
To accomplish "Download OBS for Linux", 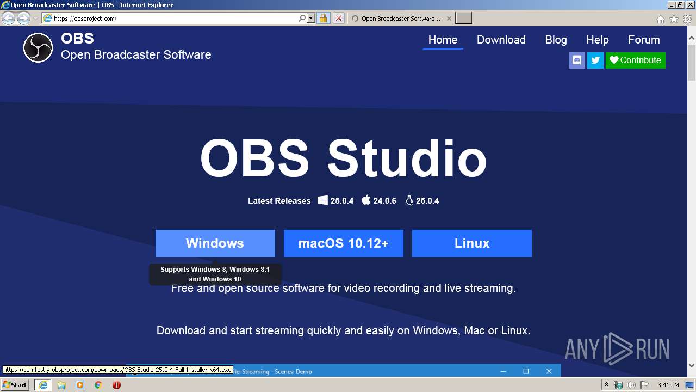I will 472,243.
